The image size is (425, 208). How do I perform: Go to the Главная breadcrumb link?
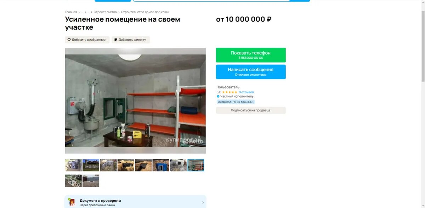pyautogui.click(x=71, y=12)
